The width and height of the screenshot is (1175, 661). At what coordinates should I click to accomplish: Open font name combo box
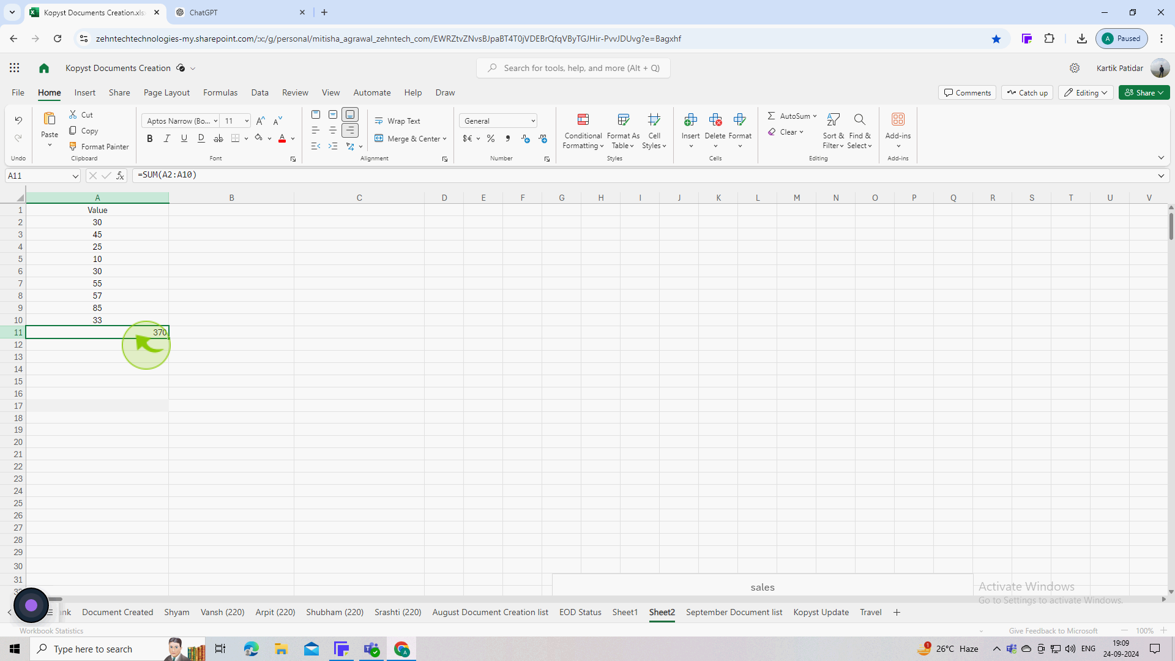180,121
